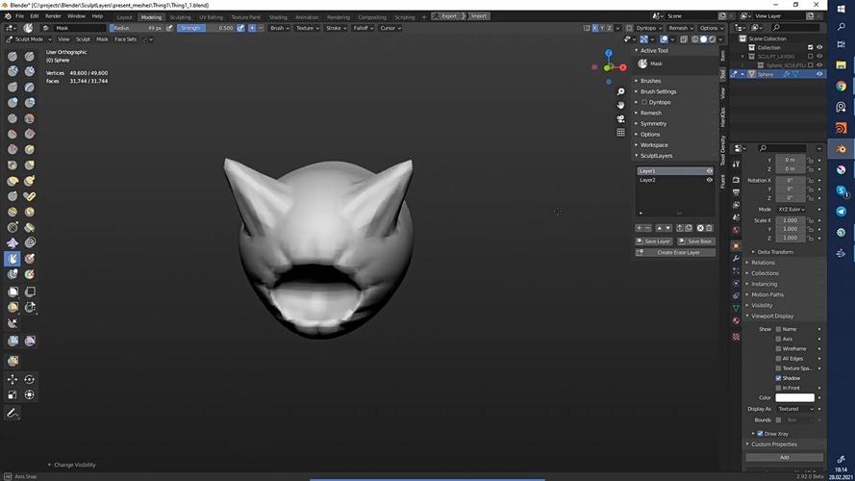Image resolution: width=855 pixels, height=481 pixels.
Task: Move sculpt layer up arrow
Action: point(659,228)
